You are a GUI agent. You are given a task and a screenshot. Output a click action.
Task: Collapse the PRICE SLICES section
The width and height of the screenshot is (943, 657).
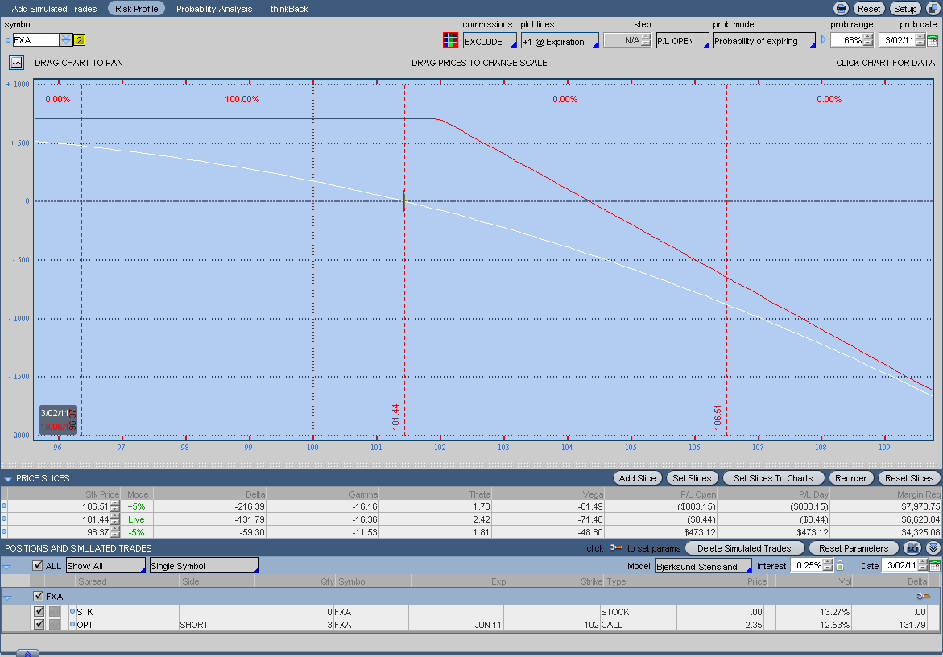[x=8, y=479]
